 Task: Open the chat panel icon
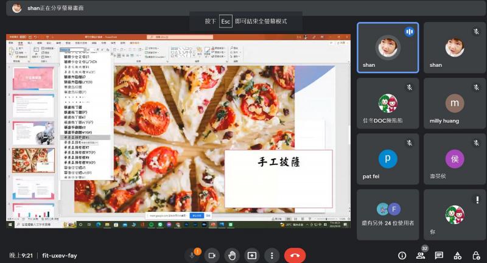[439, 256]
